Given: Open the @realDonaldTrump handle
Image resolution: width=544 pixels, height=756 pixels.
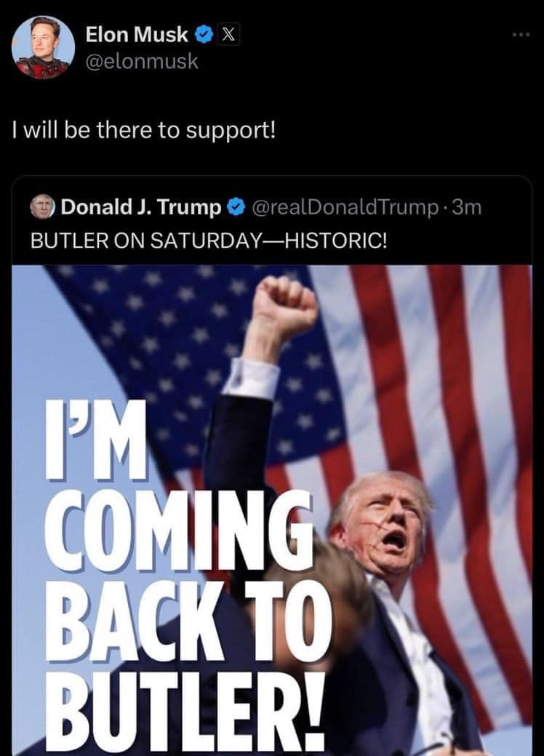Looking at the screenshot, I should tap(345, 207).
